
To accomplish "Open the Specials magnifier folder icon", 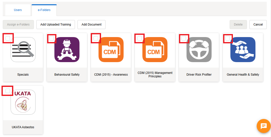I will click(23, 50).
